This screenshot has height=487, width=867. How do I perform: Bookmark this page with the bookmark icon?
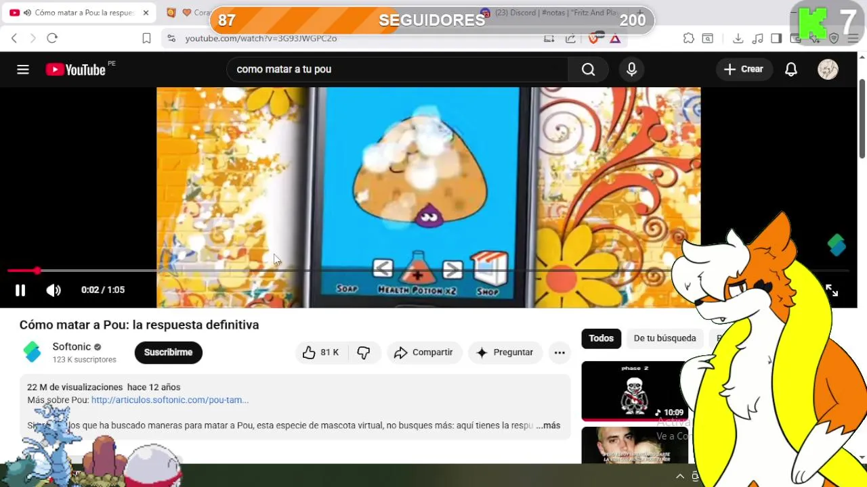click(146, 39)
